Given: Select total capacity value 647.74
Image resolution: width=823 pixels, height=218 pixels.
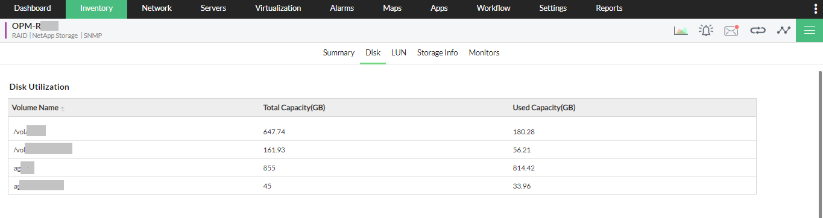Looking at the screenshot, I should click(x=274, y=132).
